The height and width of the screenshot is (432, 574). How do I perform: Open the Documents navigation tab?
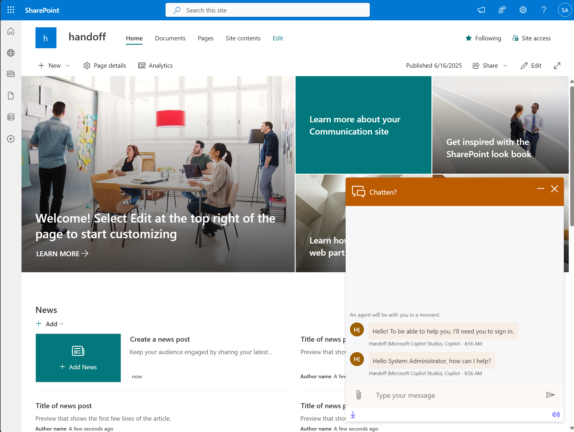click(170, 38)
